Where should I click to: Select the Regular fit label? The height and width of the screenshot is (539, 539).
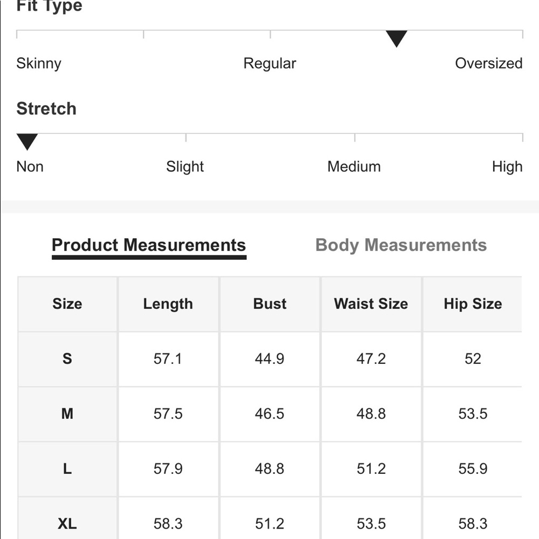coord(269,64)
